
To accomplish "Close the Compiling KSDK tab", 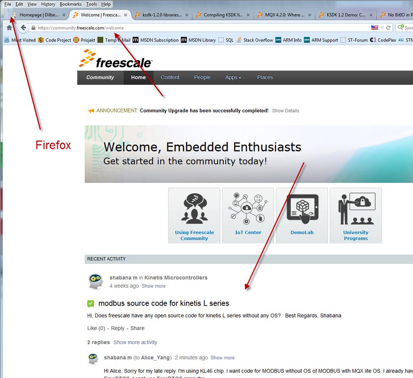I will click(248, 15).
